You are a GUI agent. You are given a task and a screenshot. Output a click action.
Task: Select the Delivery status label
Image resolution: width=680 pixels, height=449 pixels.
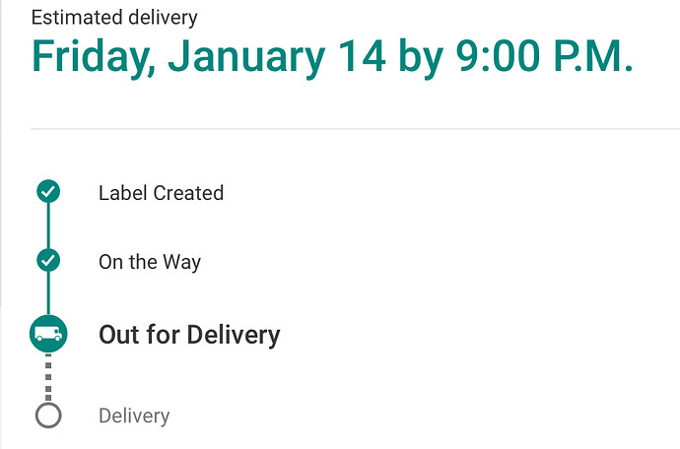(134, 417)
